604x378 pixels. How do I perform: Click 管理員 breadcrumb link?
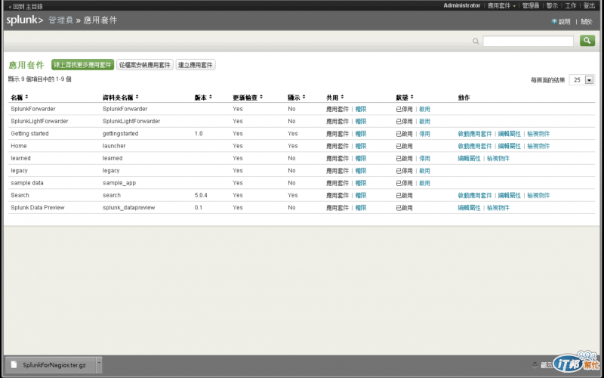point(60,20)
